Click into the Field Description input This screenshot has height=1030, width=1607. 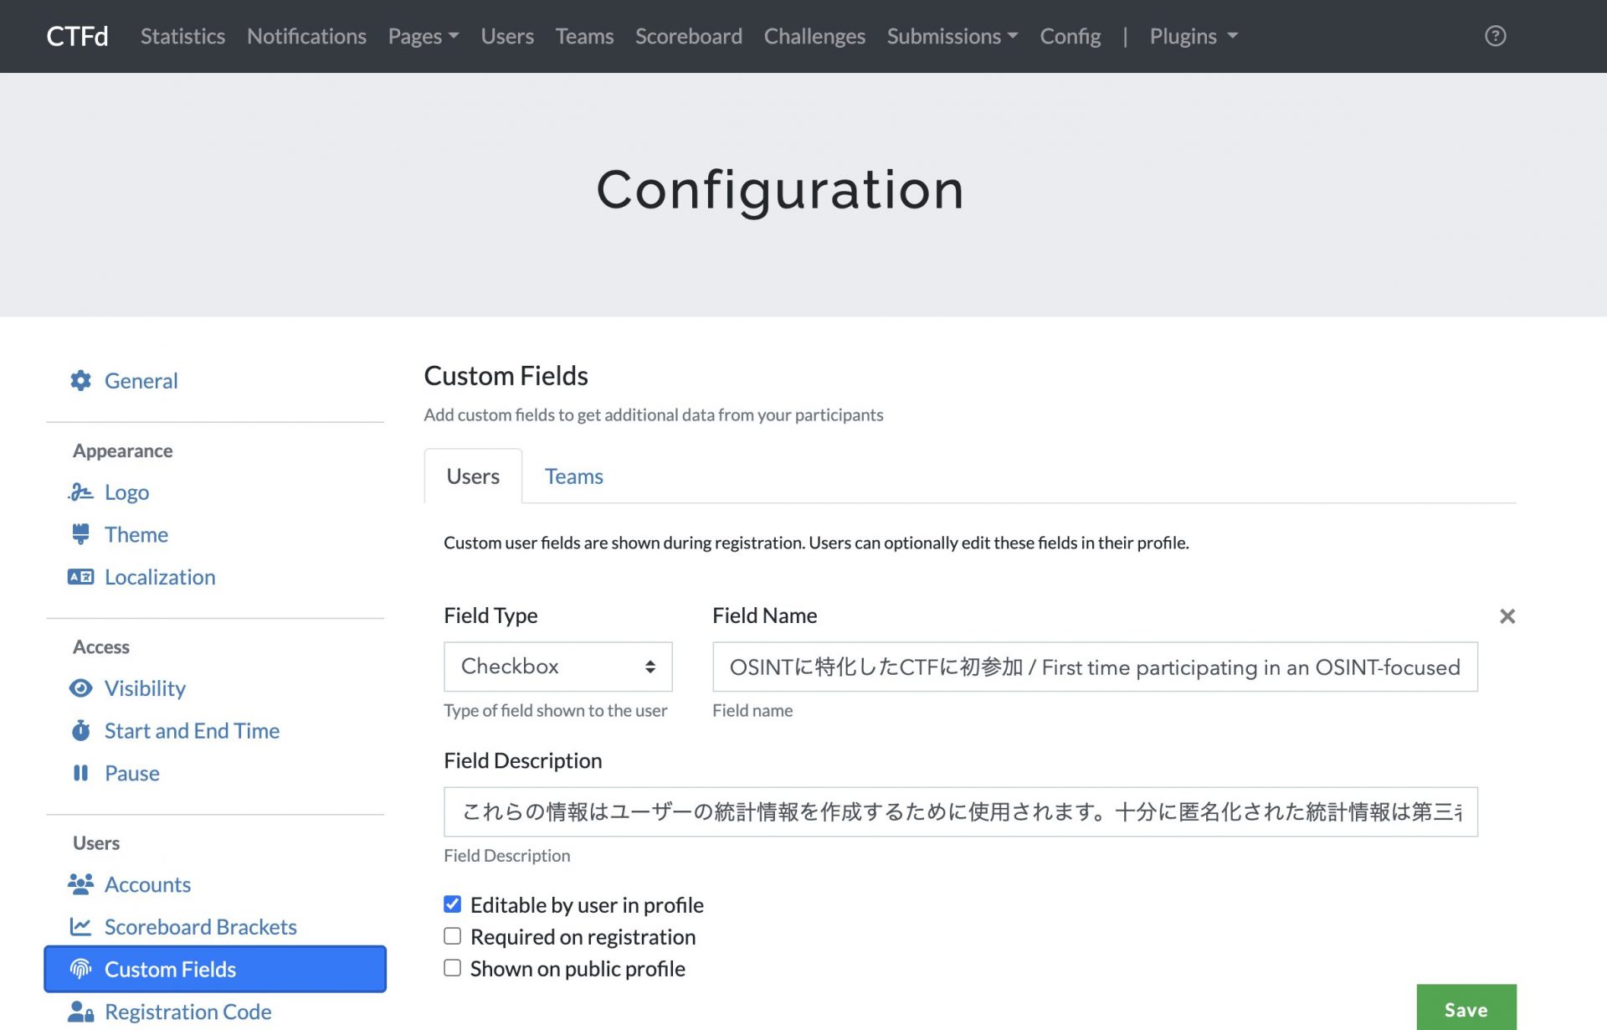click(960, 811)
